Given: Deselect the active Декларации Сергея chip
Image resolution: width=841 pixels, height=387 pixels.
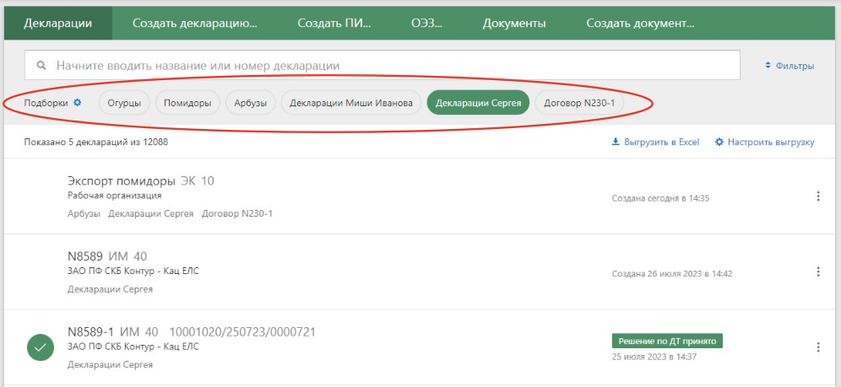Looking at the screenshot, I should (478, 103).
